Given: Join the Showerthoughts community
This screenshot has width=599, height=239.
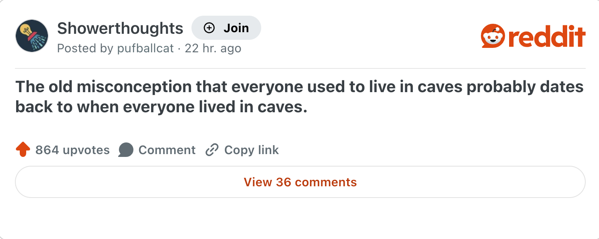Looking at the screenshot, I should click(227, 28).
